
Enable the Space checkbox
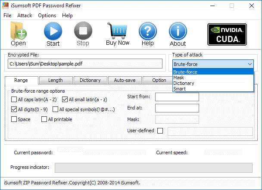14,119
